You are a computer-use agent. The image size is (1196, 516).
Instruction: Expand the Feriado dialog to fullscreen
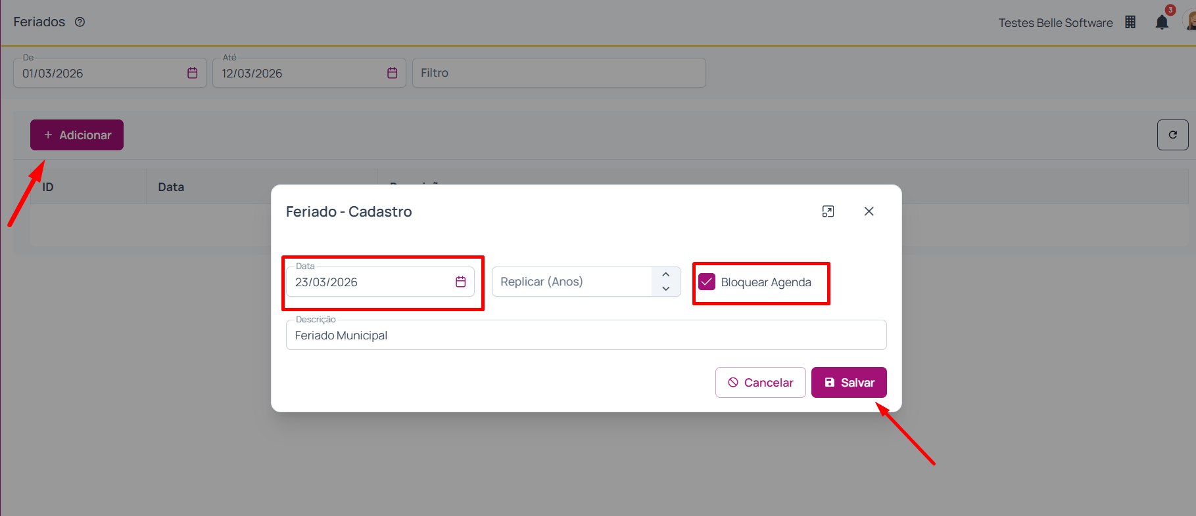point(828,211)
